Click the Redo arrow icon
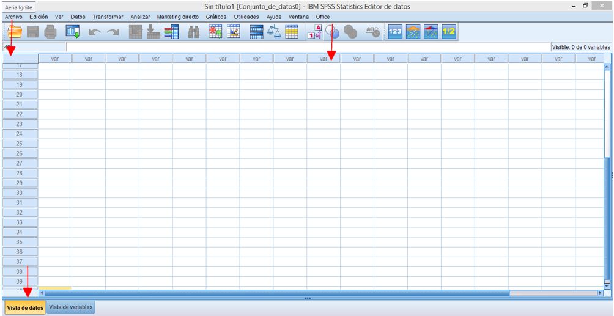This screenshot has width=614, height=316. click(113, 33)
